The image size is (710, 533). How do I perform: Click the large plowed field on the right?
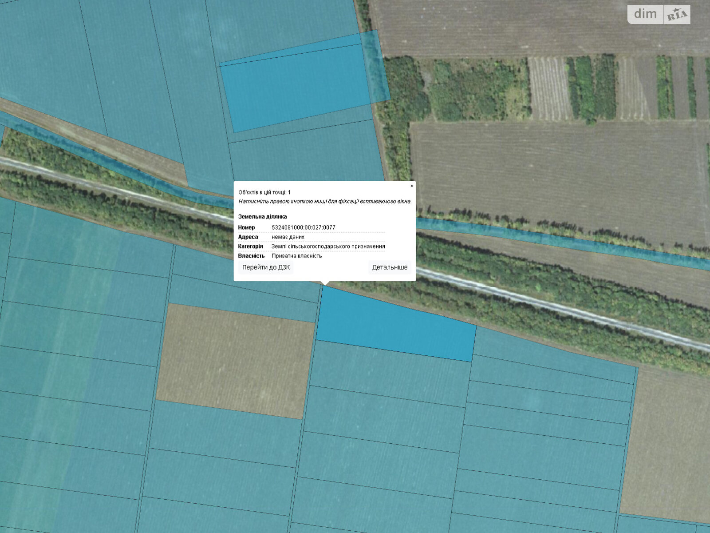[x=555, y=173]
